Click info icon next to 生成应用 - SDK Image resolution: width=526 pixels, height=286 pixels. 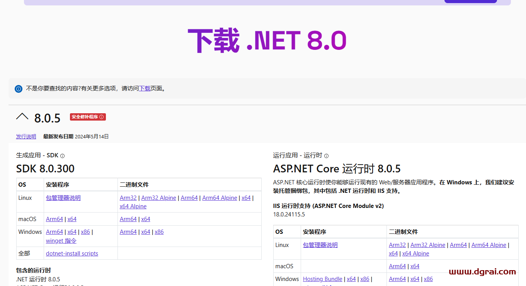point(62,156)
